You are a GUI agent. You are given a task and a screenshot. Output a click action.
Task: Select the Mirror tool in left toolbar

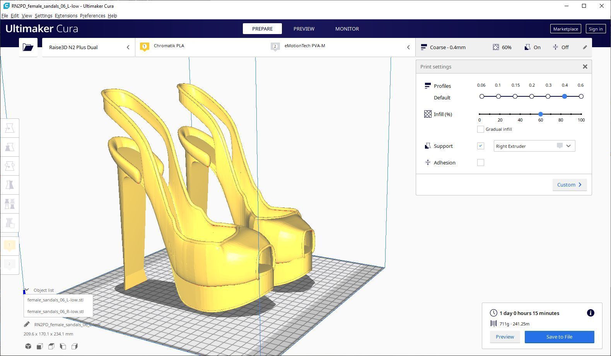click(10, 185)
